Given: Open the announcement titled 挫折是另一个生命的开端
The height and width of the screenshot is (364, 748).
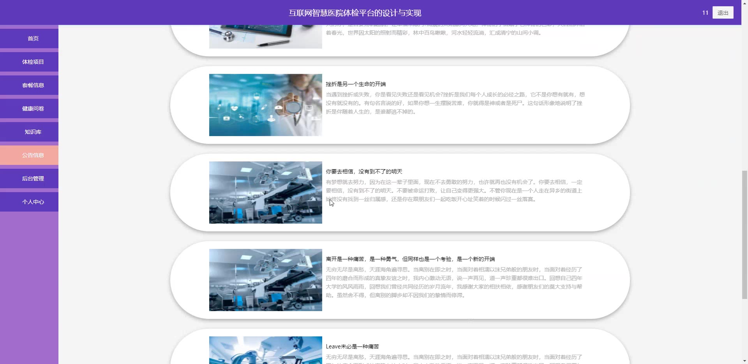Looking at the screenshot, I should pos(356,84).
